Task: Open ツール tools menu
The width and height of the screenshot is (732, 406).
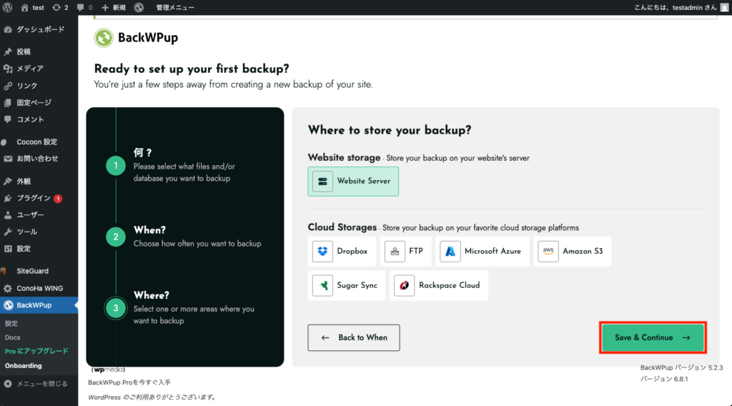Action: tap(39, 232)
